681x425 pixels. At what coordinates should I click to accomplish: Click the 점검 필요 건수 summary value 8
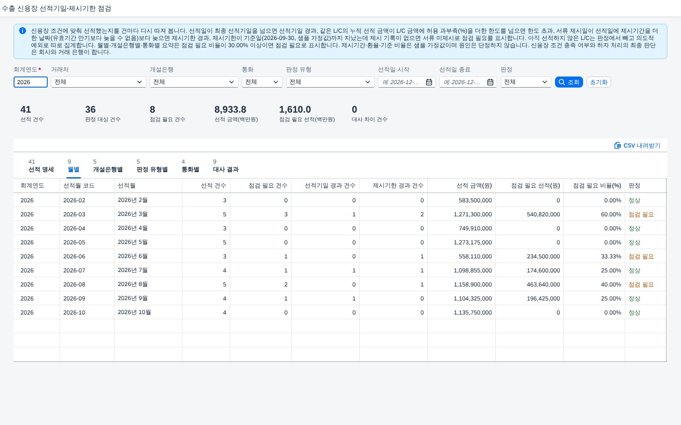coord(152,110)
